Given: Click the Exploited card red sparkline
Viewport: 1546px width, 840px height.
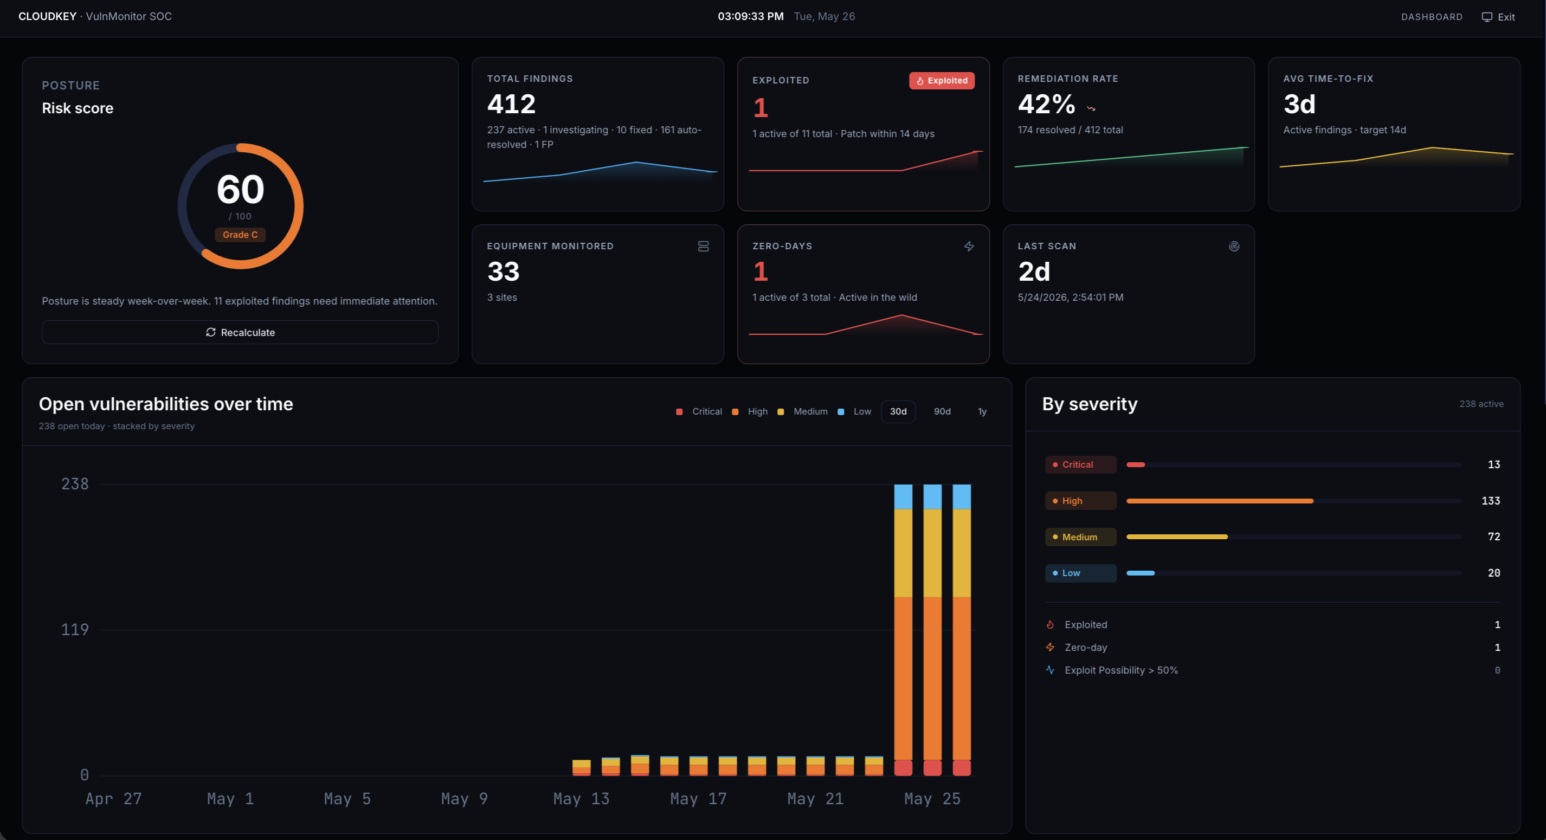Looking at the screenshot, I should pyautogui.click(x=865, y=161).
